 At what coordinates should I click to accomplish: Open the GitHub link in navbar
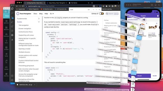click(95, 14)
